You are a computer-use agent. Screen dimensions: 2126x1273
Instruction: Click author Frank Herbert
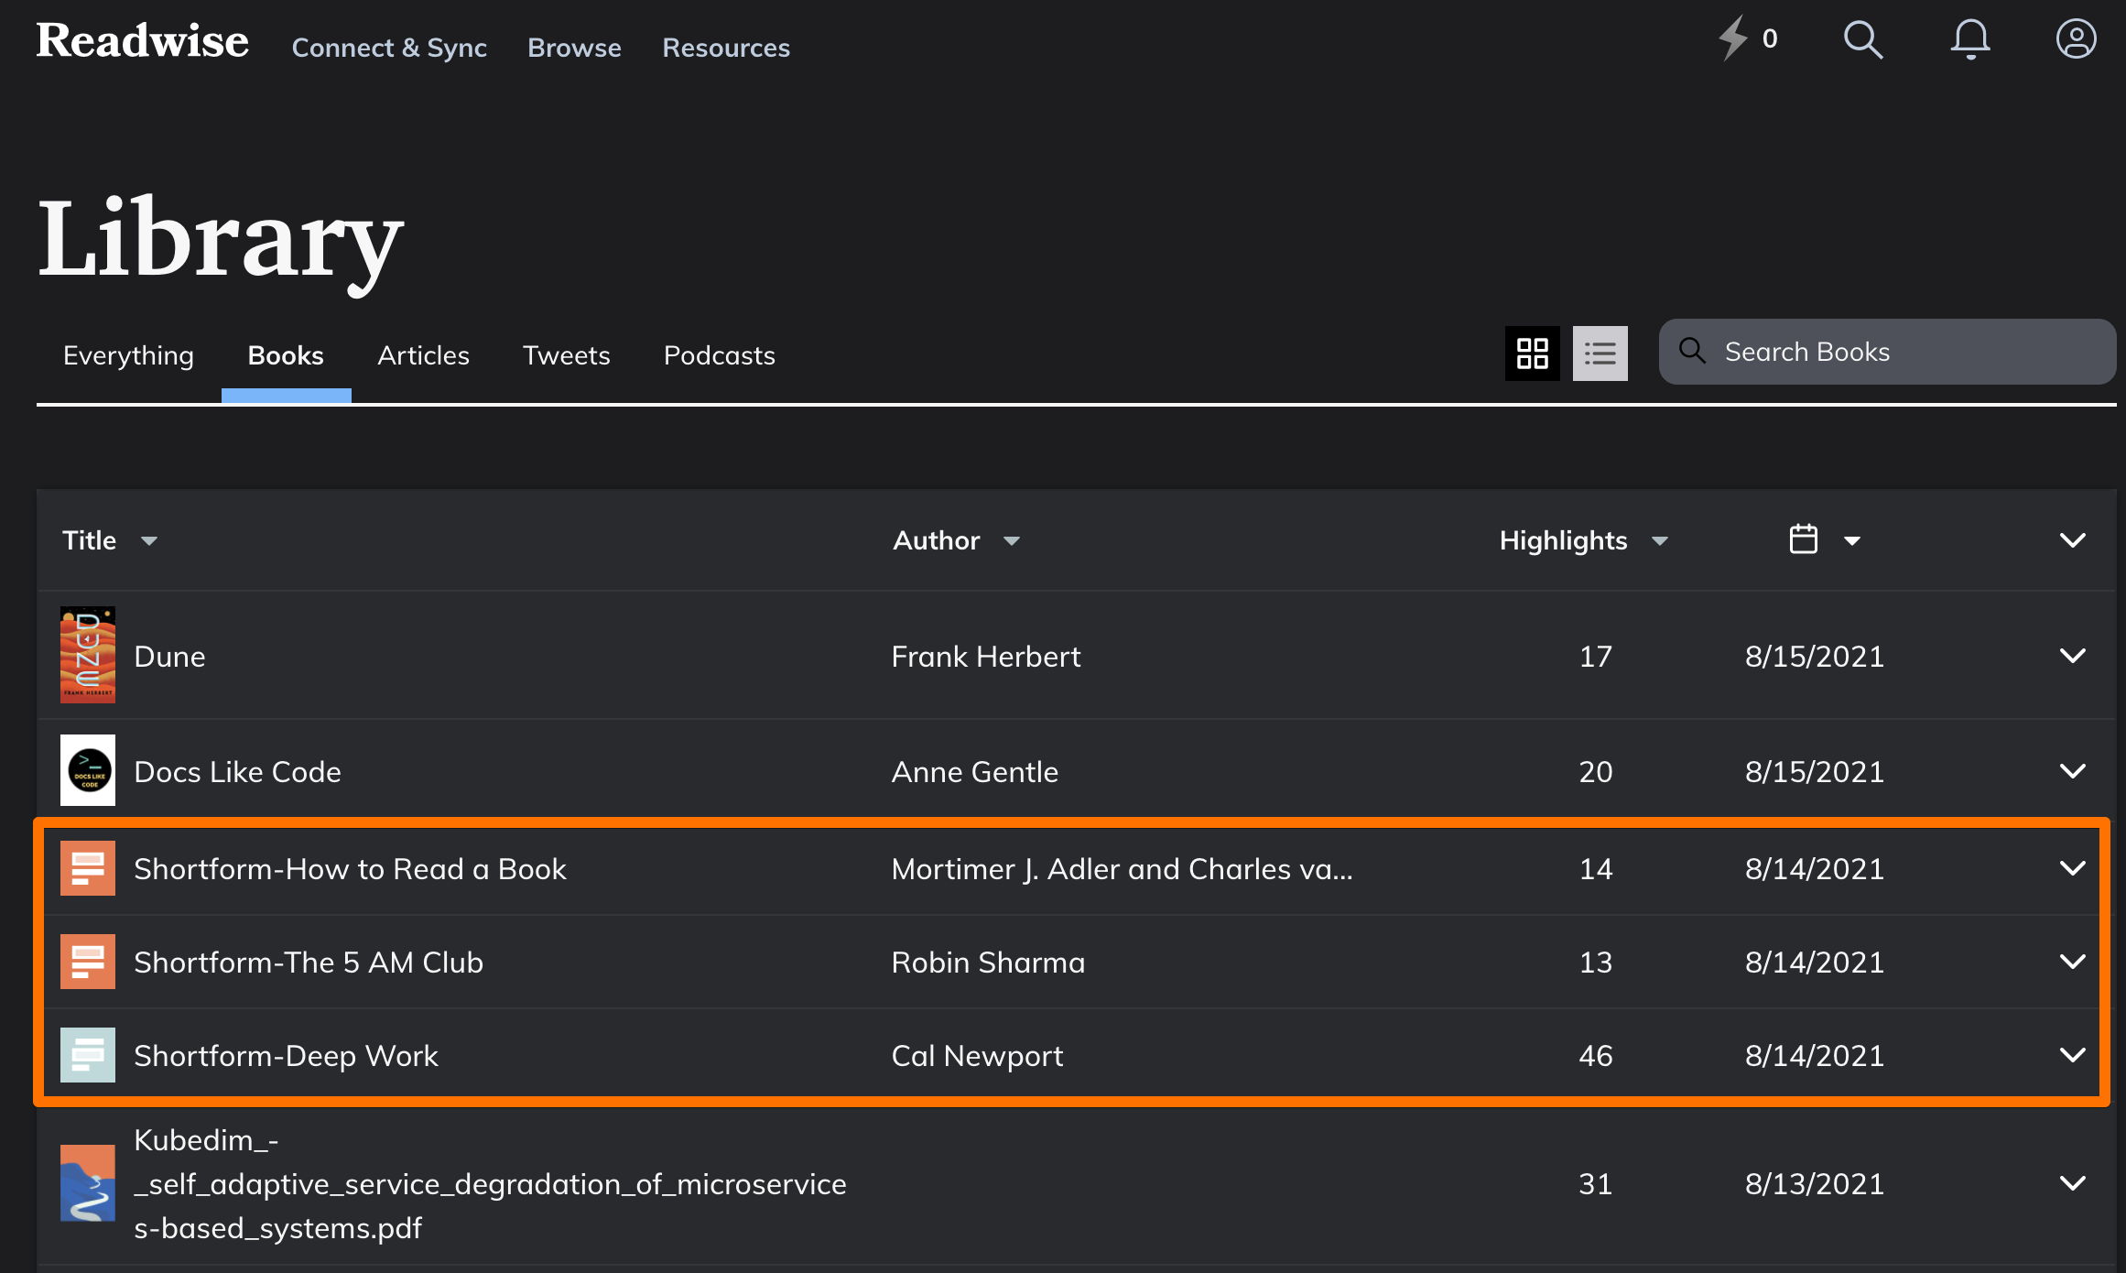986,657
